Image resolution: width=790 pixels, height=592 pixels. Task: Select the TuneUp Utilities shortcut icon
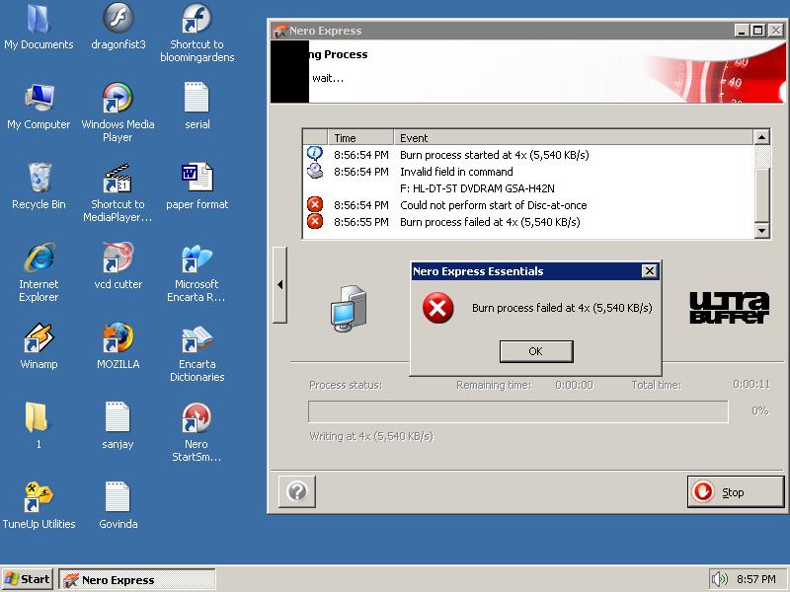pyautogui.click(x=39, y=506)
